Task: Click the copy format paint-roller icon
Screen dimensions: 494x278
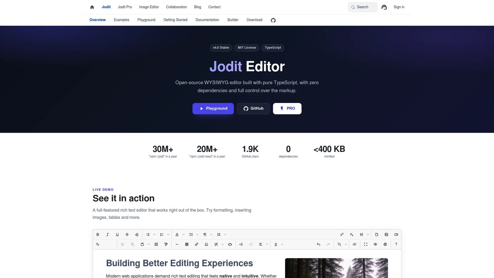Action: tap(166, 244)
